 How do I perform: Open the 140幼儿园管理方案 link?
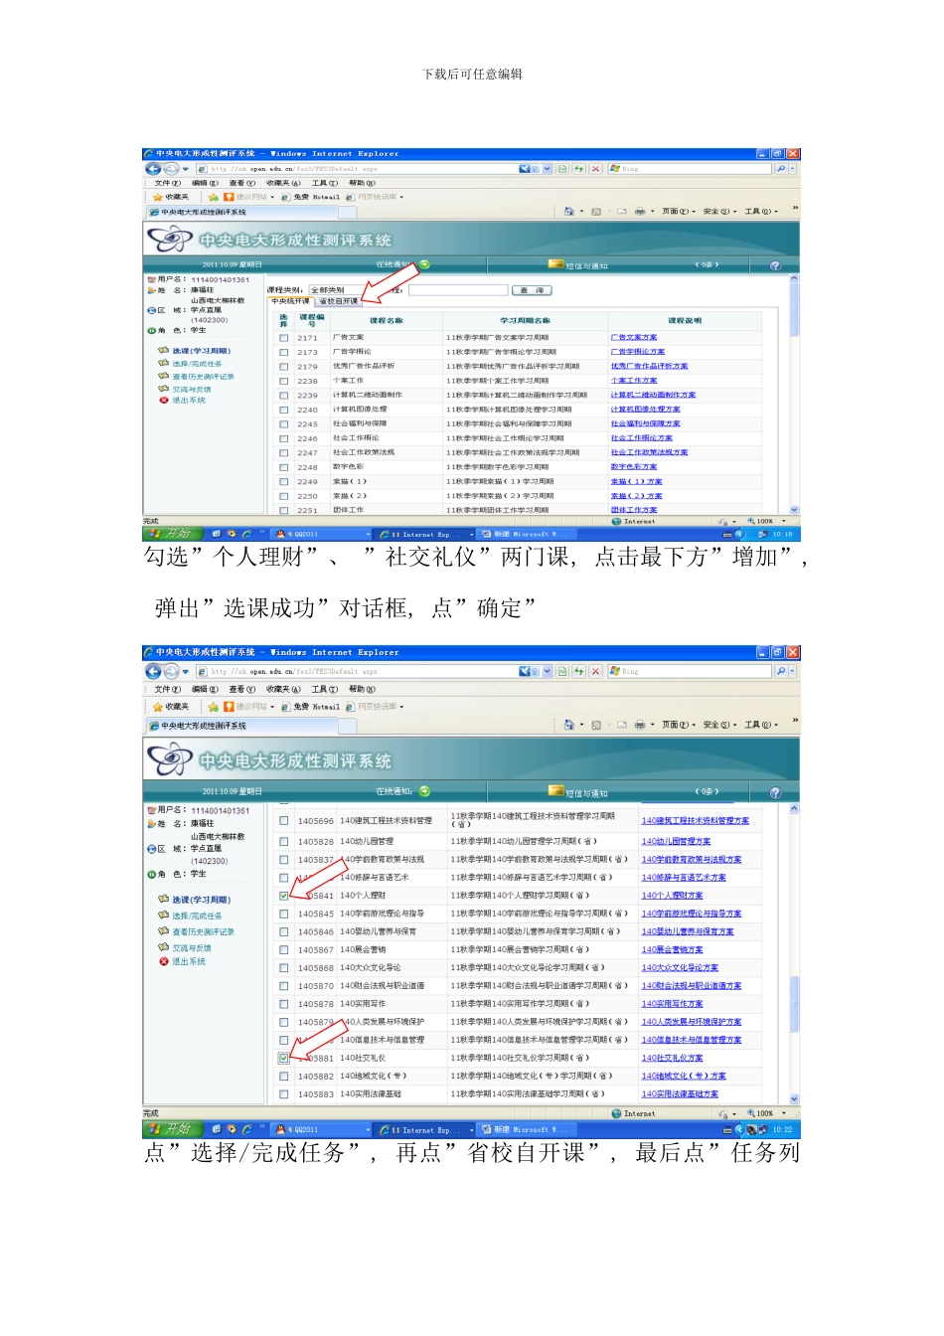676,842
